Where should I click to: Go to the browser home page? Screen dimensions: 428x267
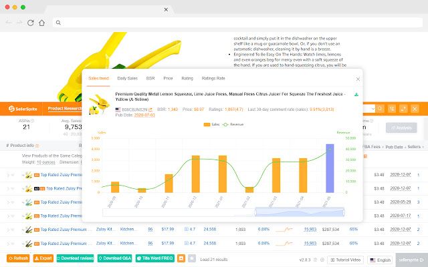[x=41, y=23]
